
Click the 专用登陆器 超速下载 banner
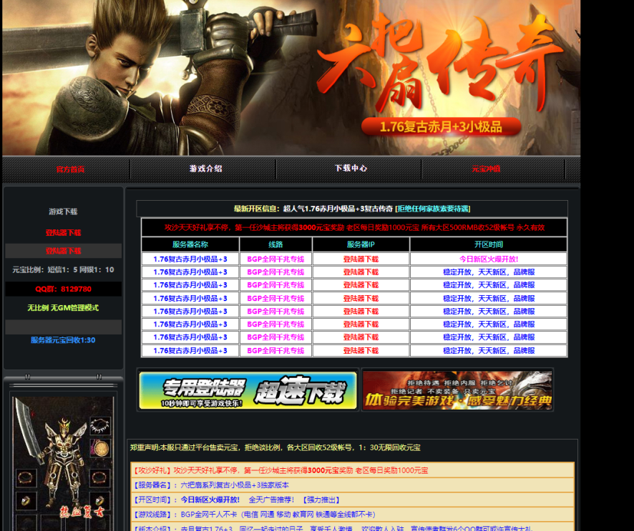coord(248,390)
